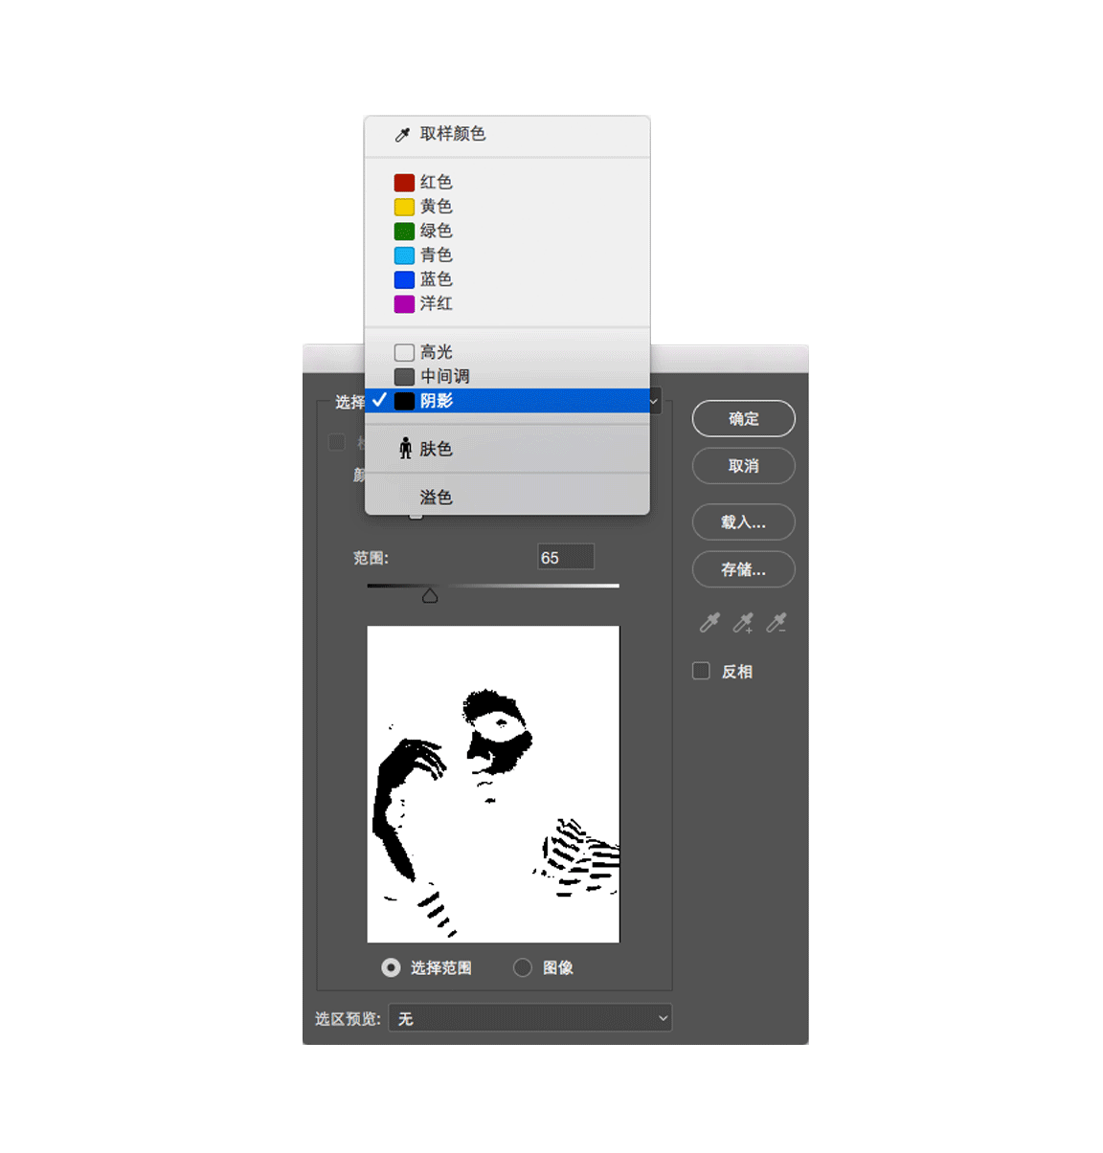
Task: Pick the yellow 黄色 color option
Action: pos(436,207)
